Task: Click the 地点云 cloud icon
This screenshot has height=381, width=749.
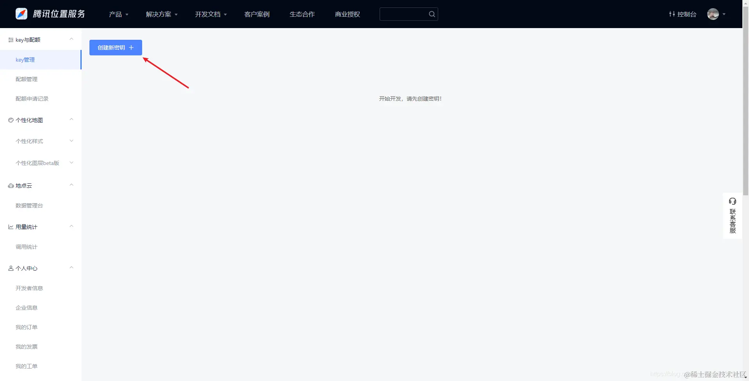Action: pyautogui.click(x=11, y=186)
